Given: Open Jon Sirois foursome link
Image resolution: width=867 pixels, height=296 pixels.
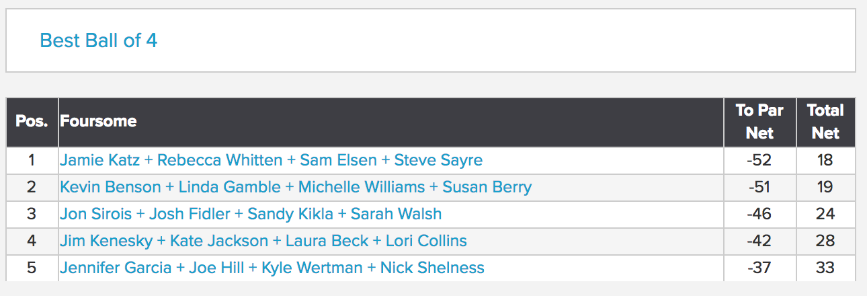Looking at the screenshot, I should tap(251, 214).
